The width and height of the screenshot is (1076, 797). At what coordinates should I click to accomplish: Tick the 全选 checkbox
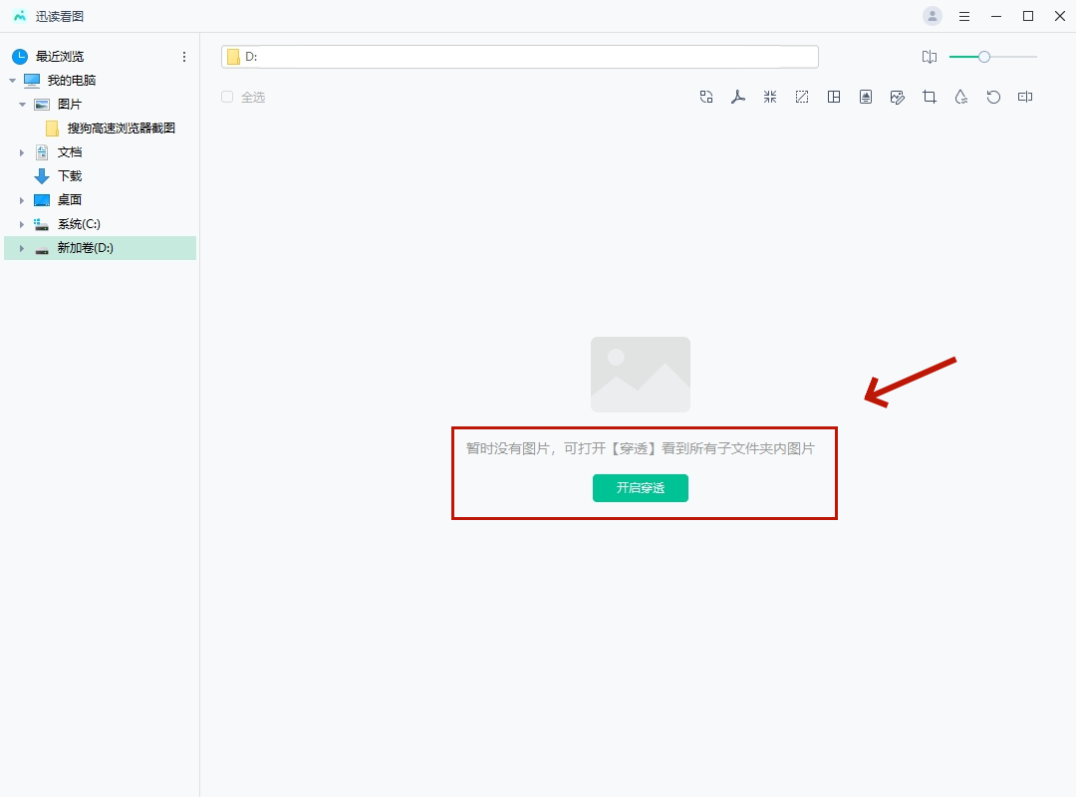(x=227, y=97)
